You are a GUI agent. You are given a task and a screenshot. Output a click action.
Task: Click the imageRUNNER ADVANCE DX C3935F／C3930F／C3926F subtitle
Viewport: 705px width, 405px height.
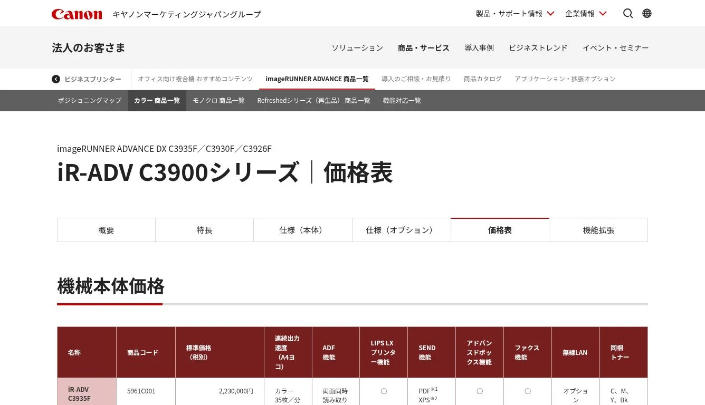click(164, 149)
